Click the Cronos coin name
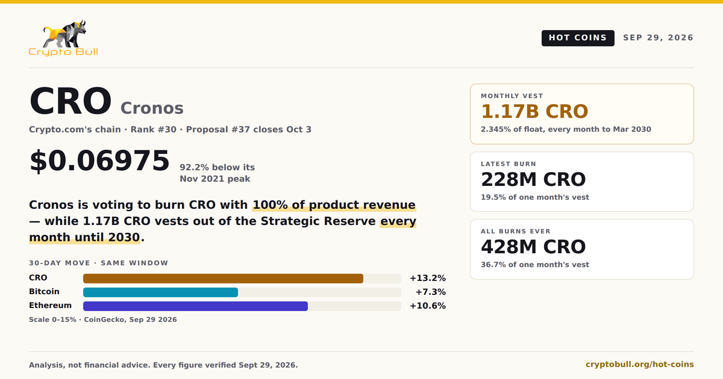The width and height of the screenshot is (723, 379). (x=152, y=108)
